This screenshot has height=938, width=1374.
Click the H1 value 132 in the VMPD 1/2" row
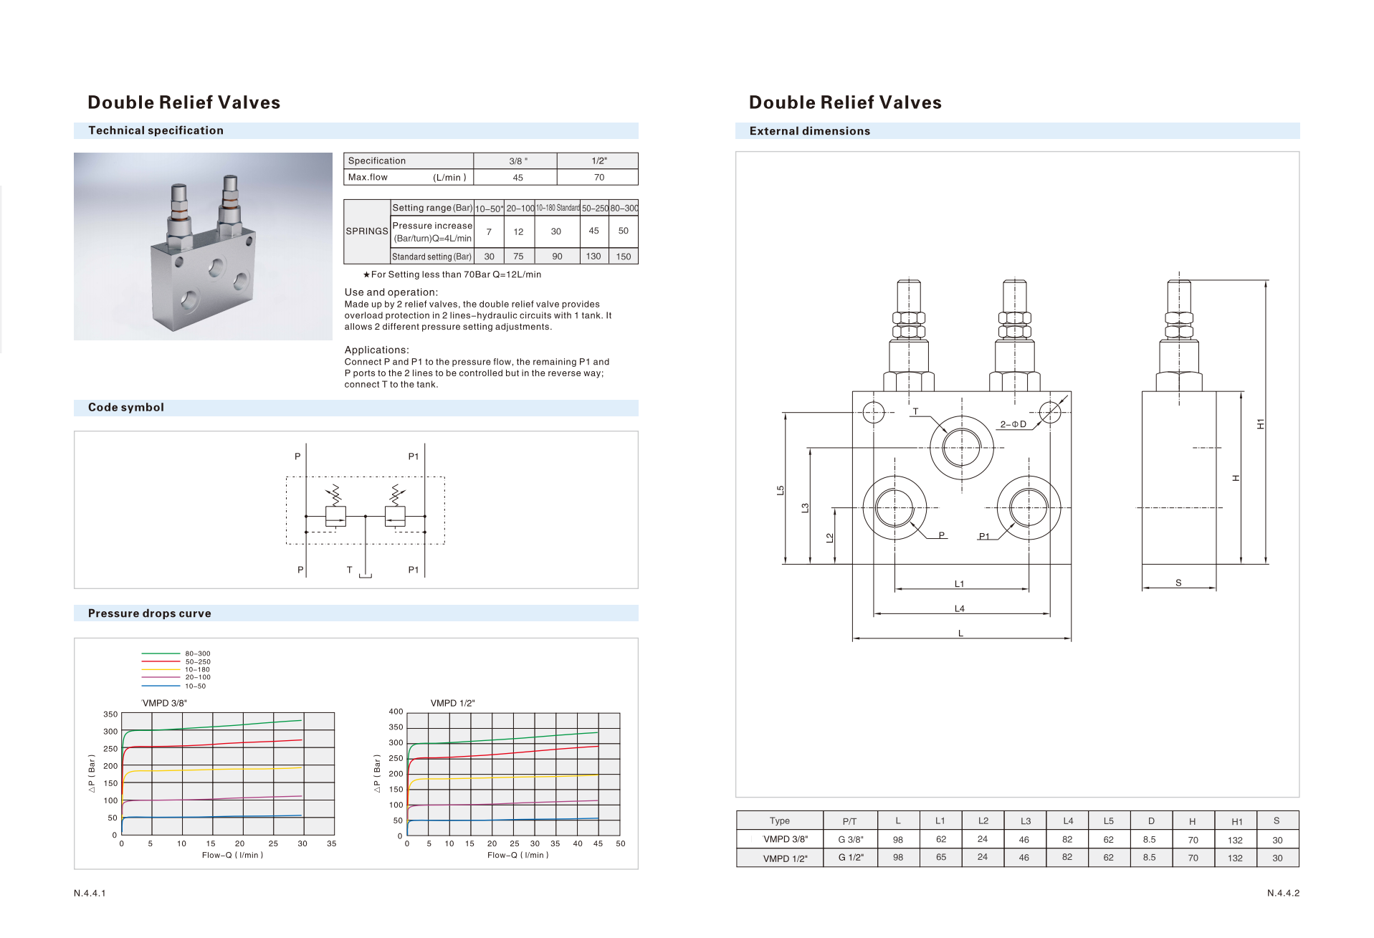[1235, 858]
